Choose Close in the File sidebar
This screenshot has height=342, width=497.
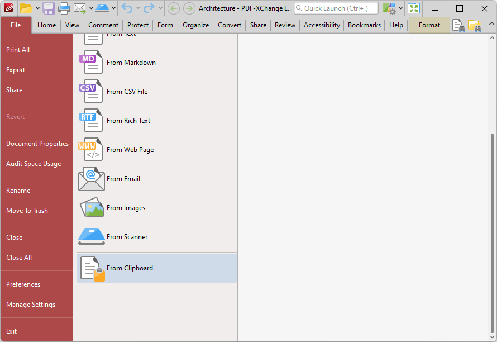pos(36,237)
